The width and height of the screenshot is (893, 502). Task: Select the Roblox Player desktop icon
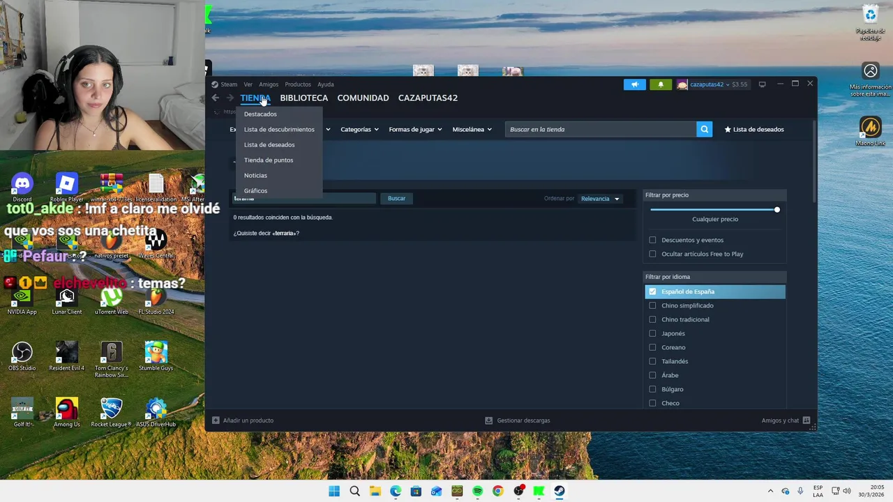(x=66, y=188)
